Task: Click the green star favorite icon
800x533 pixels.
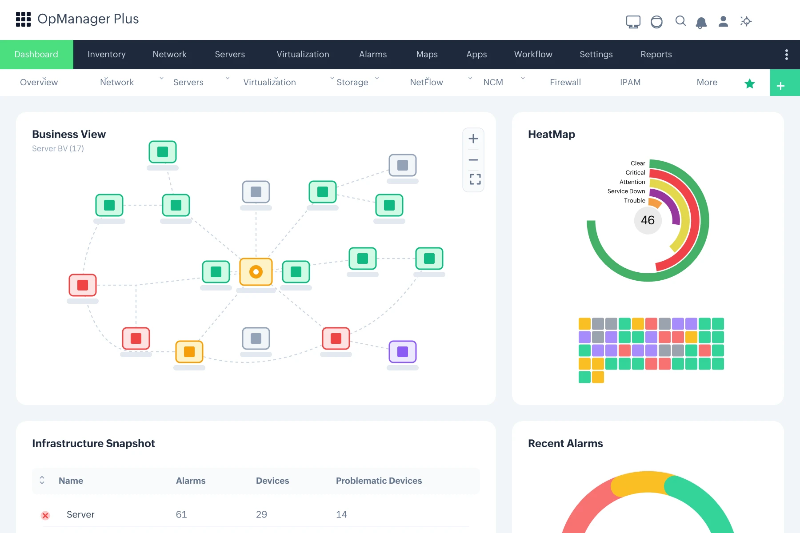Action: click(750, 84)
